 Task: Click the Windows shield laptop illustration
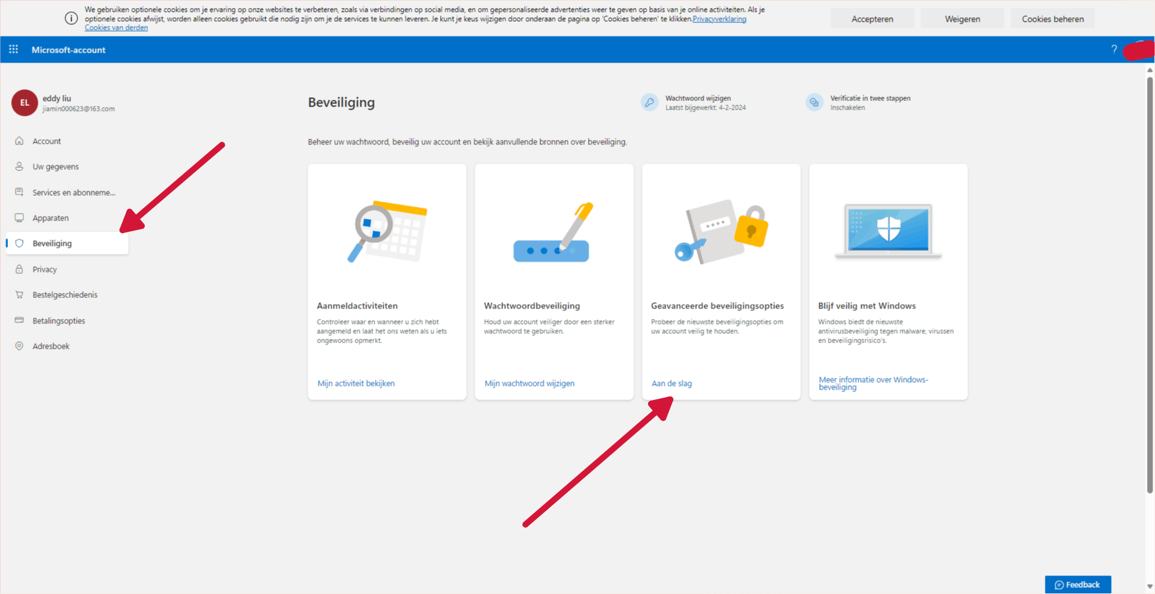[888, 230]
